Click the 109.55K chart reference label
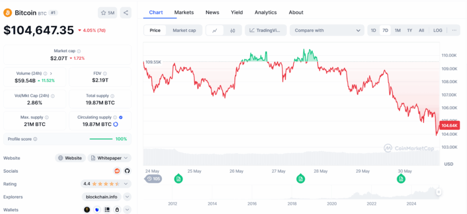The image size is (467, 214). (x=154, y=62)
